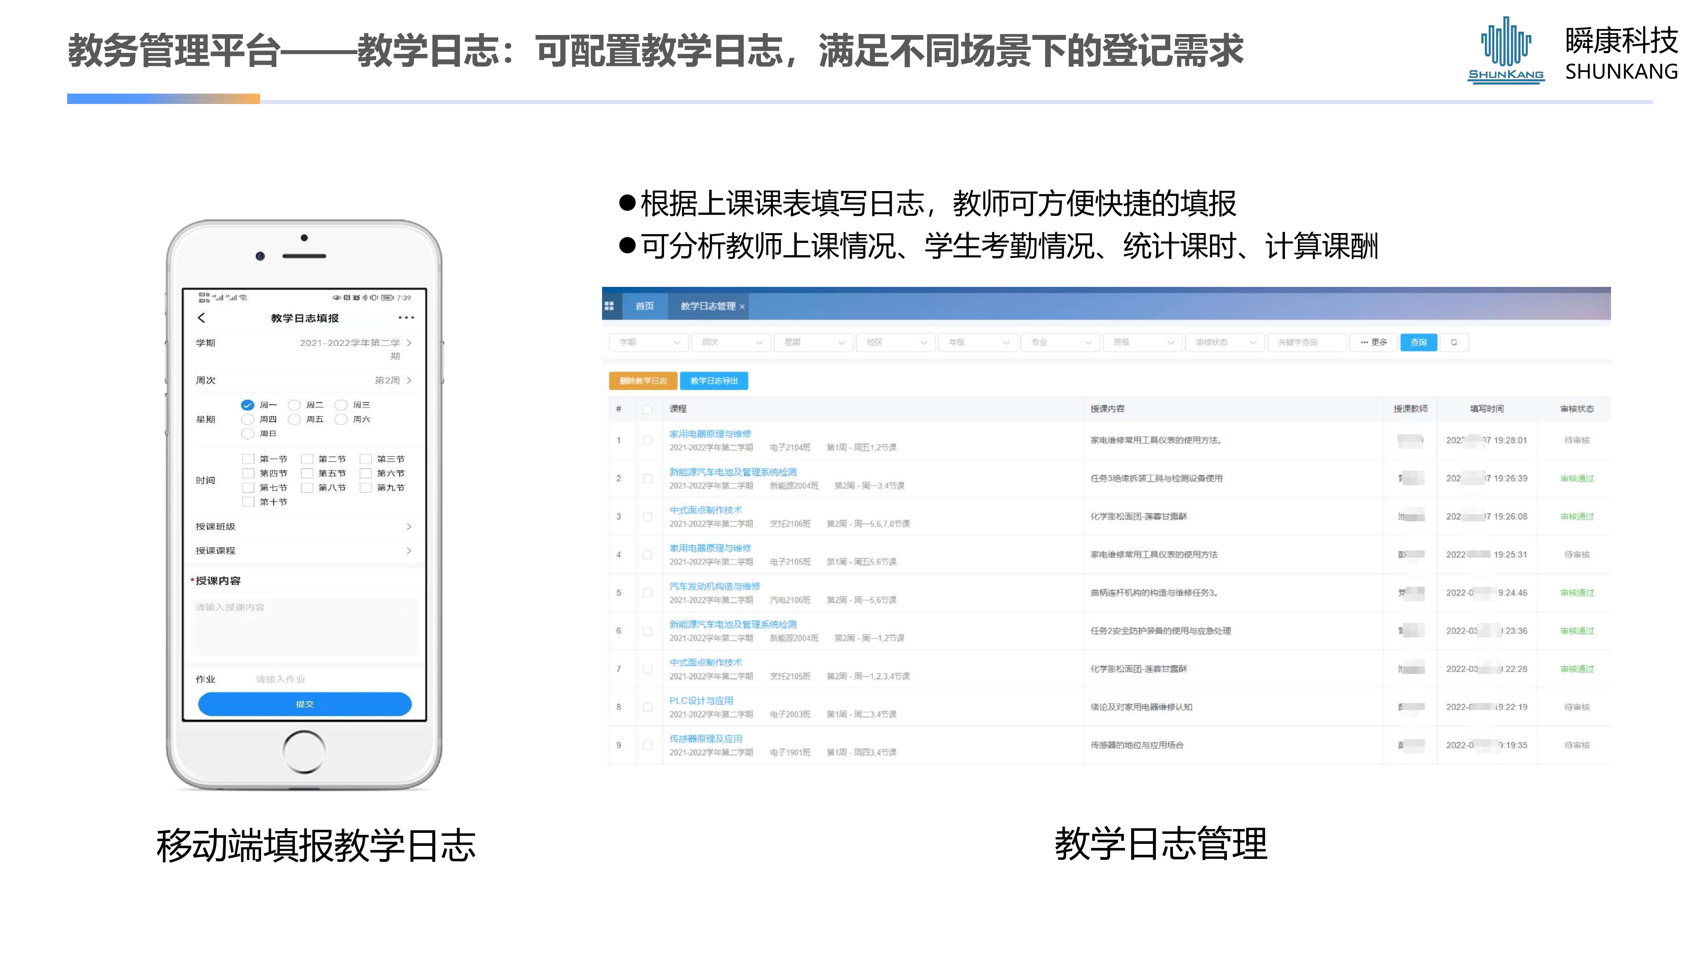1703x958 pixels.
Task: Click the 关键字查询 input field
Action: click(x=1307, y=343)
